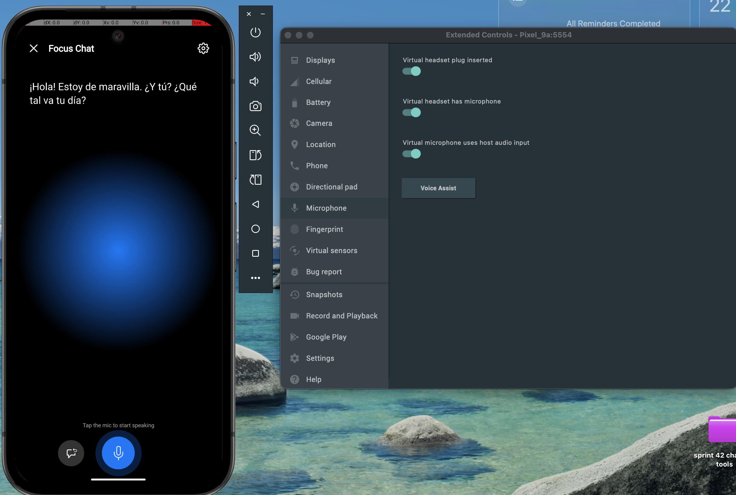736x495 pixels.
Task: Open the Location section
Action: click(x=334, y=145)
